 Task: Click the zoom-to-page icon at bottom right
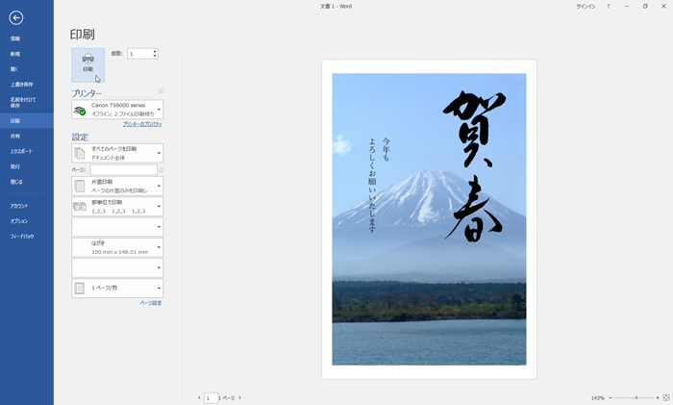[666, 397]
